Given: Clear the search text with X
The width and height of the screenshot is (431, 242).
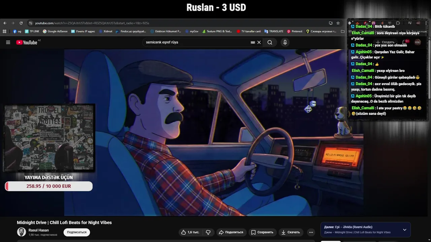Looking at the screenshot, I should [x=259, y=42].
